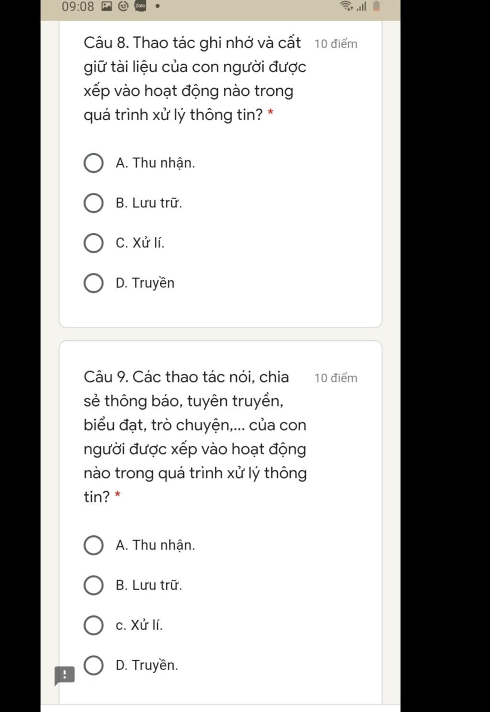Tap the mobile signal strength icon
This screenshot has width=490, height=712.
[x=361, y=7]
